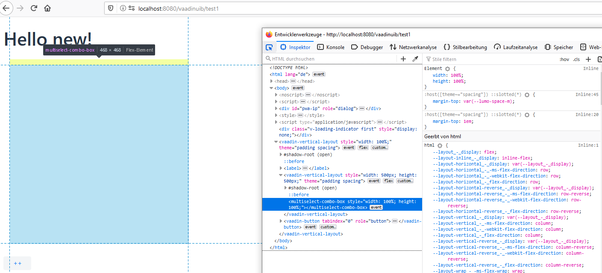Activate the element picker tool in devtools
602x273 pixels.
click(269, 47)
